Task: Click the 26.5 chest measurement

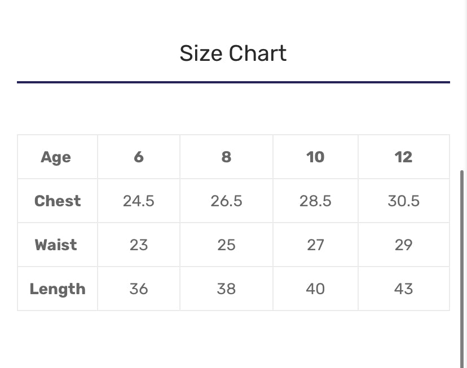Action: [x=226, y=201]
